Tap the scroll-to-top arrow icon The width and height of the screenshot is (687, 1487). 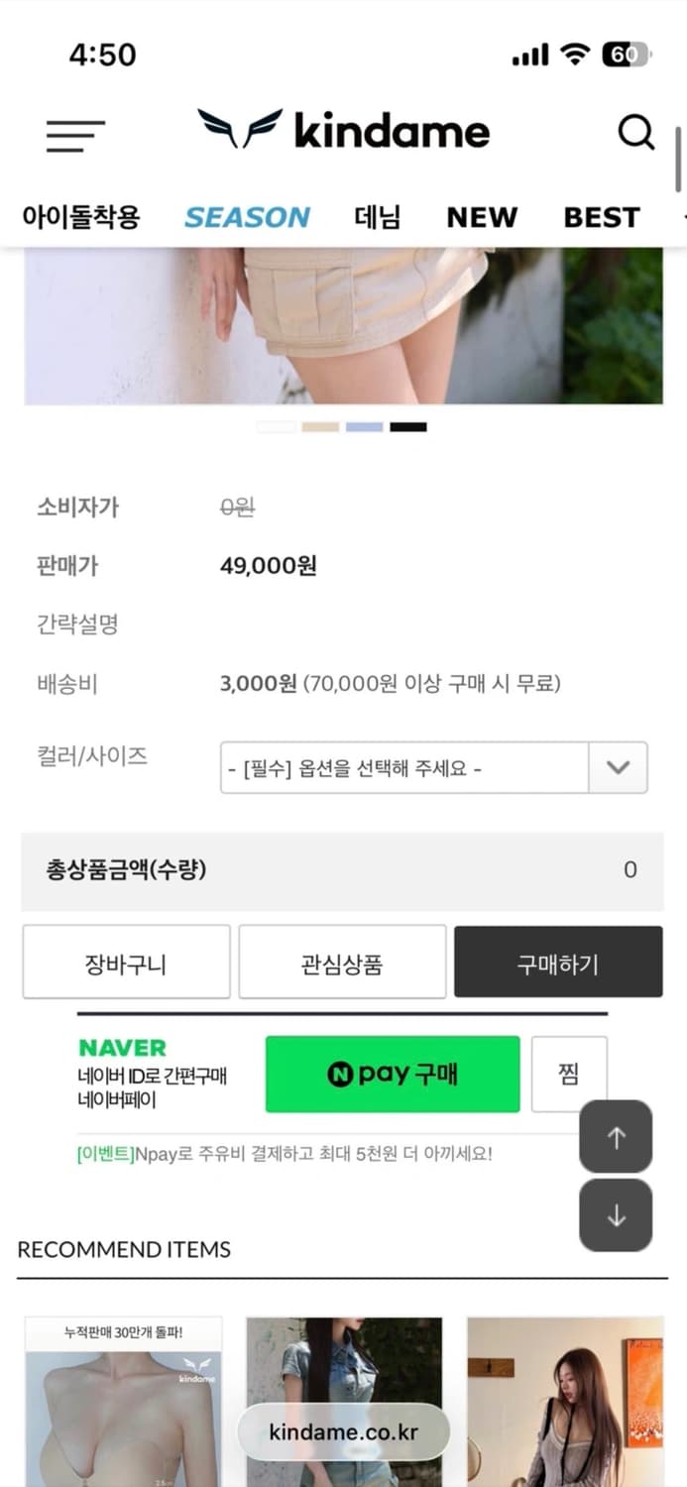[x=616, y=1138]
